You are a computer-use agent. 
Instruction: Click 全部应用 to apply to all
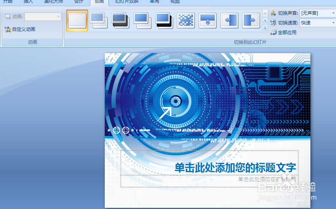point(287,32)
